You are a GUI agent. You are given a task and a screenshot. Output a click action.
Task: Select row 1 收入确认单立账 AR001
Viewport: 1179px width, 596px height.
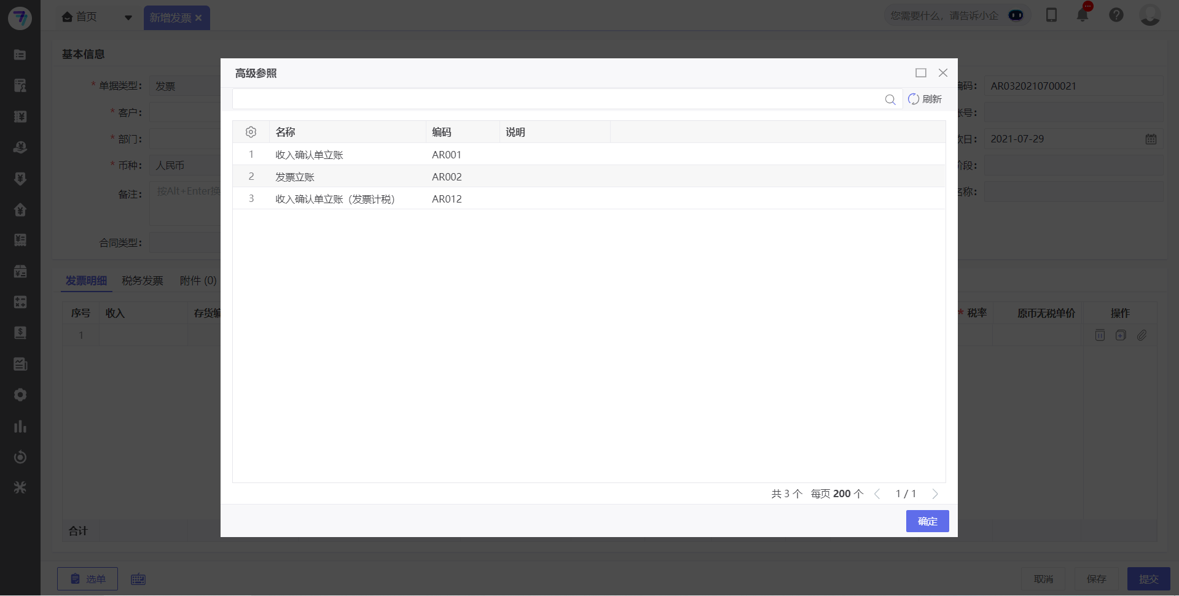[x=369, y=154]
